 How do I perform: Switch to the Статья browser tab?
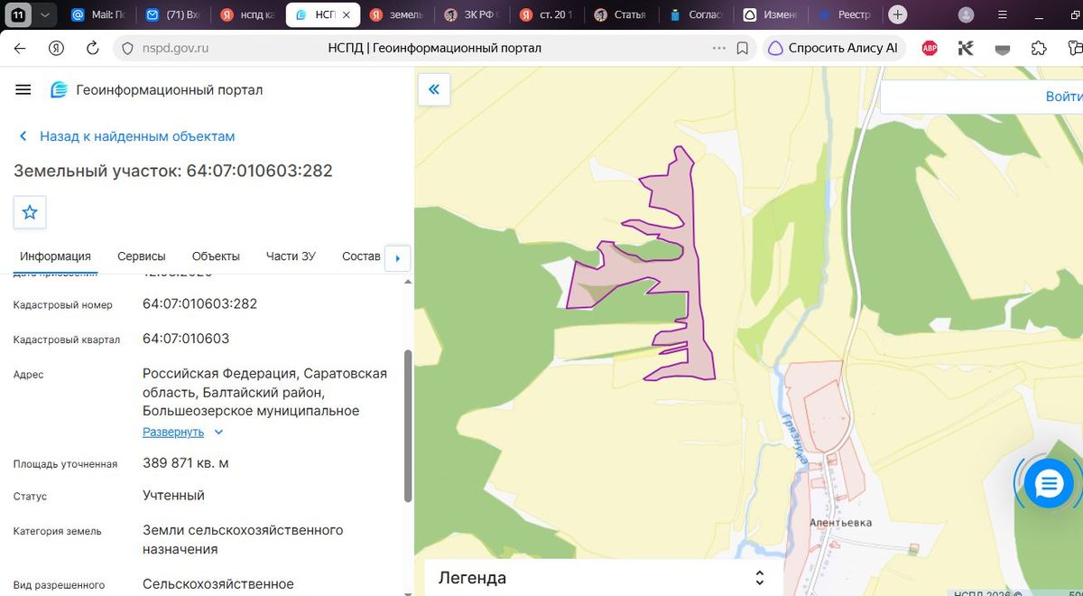click(x=621, y=14)
